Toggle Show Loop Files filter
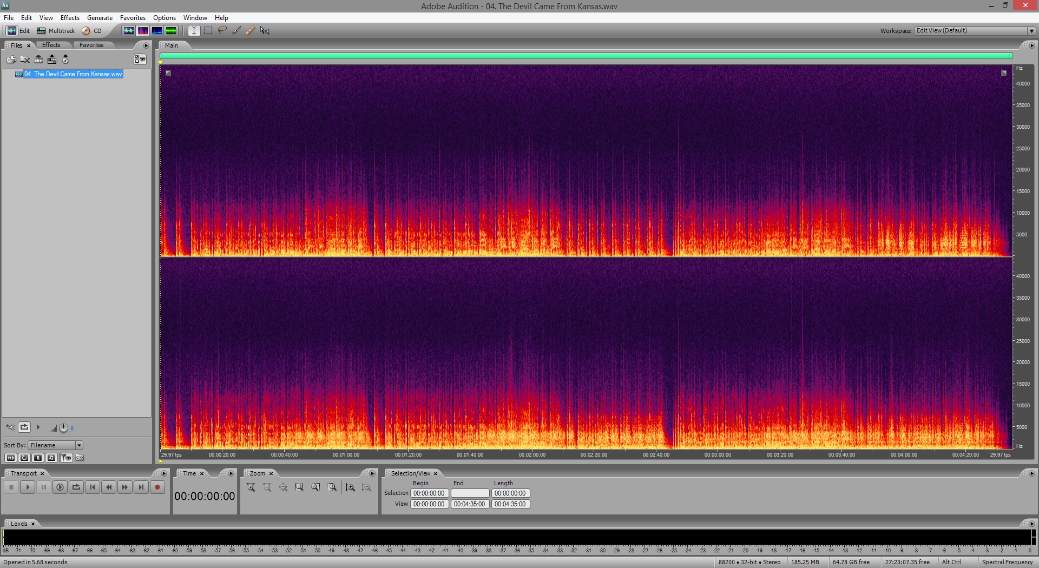The height and width of the screenshot is (568, 1039). [24, 458]
